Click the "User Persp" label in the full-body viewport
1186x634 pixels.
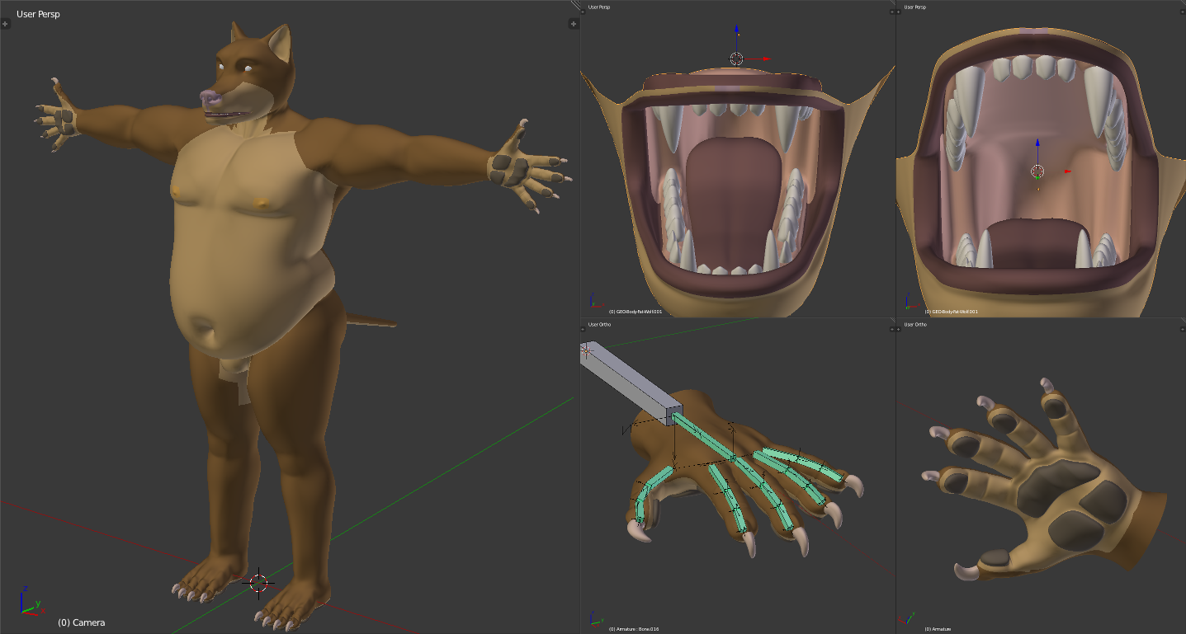(38, 14)
